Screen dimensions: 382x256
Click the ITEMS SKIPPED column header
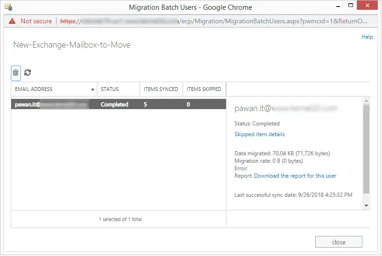(204, 89)
